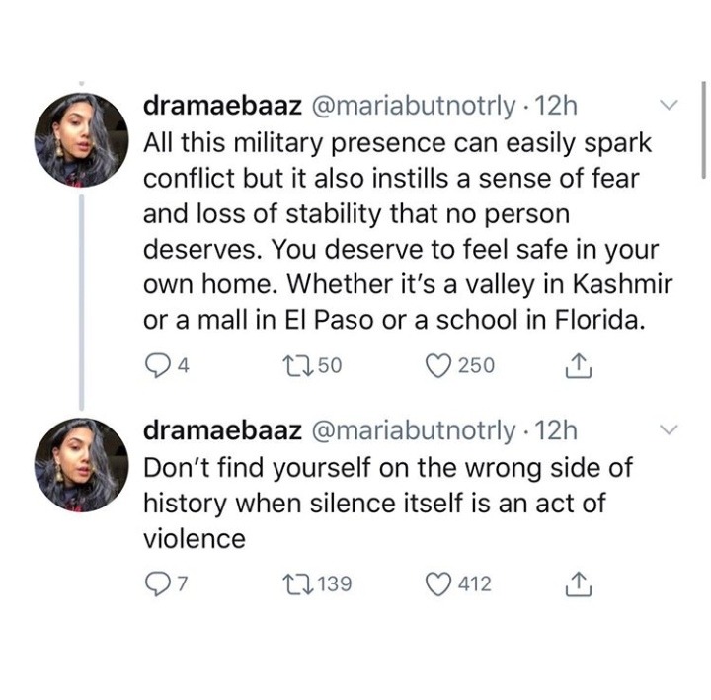Click the @mariabutnotrly handle on the Kashmir tweet
The width and height of the screenshot is (711, 700).
pos(414,105)
